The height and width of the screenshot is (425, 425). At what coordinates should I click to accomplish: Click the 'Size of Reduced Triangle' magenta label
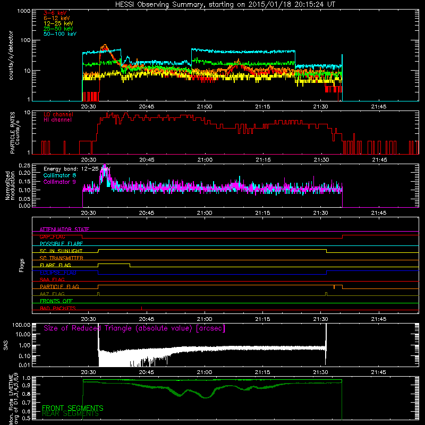click(x=134, y=328)
